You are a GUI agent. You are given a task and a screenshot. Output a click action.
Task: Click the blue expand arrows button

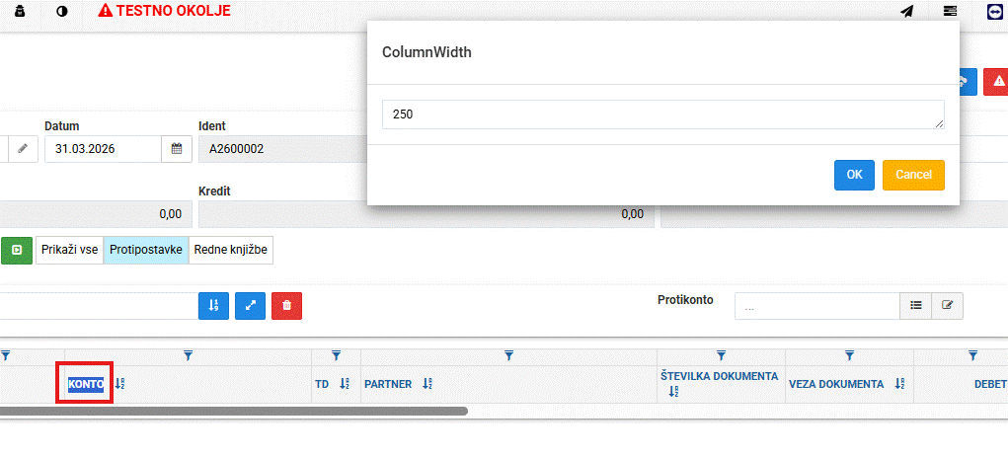(x=250, y=306)
